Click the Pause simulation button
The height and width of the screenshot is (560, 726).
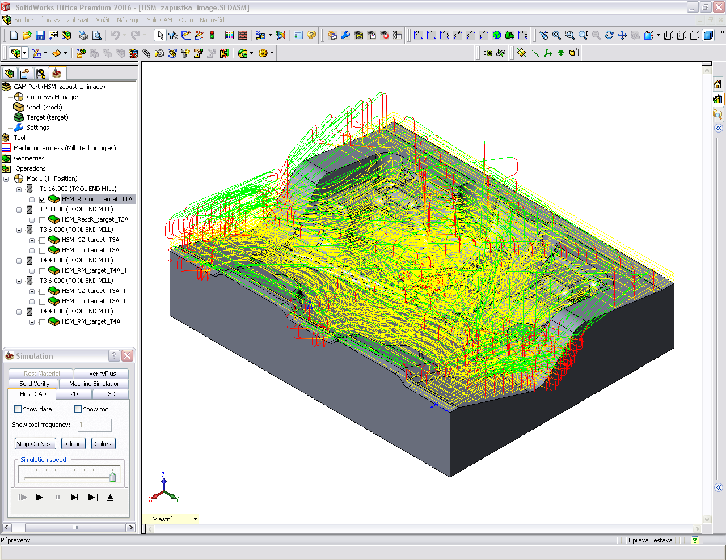click(57, 497)
